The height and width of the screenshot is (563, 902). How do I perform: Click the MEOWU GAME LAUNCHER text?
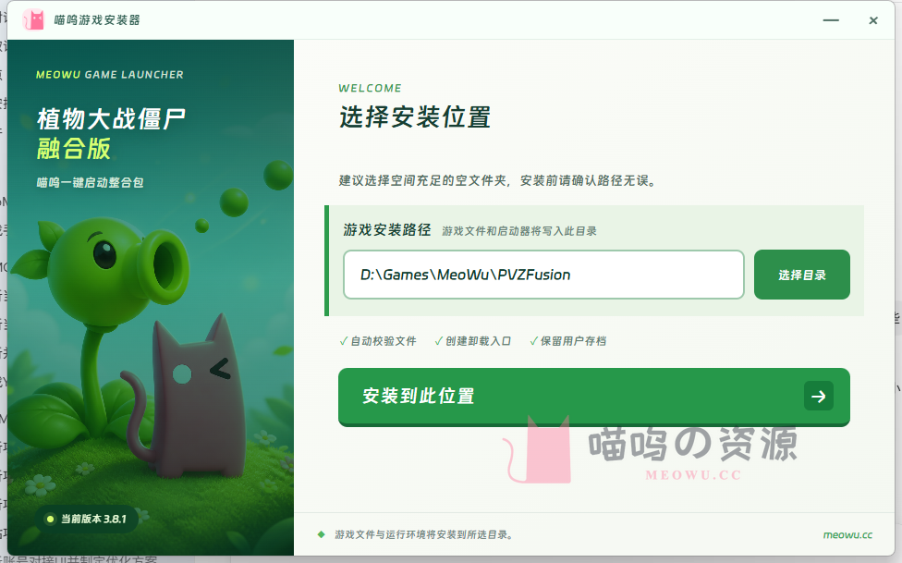tap(110, 74)
